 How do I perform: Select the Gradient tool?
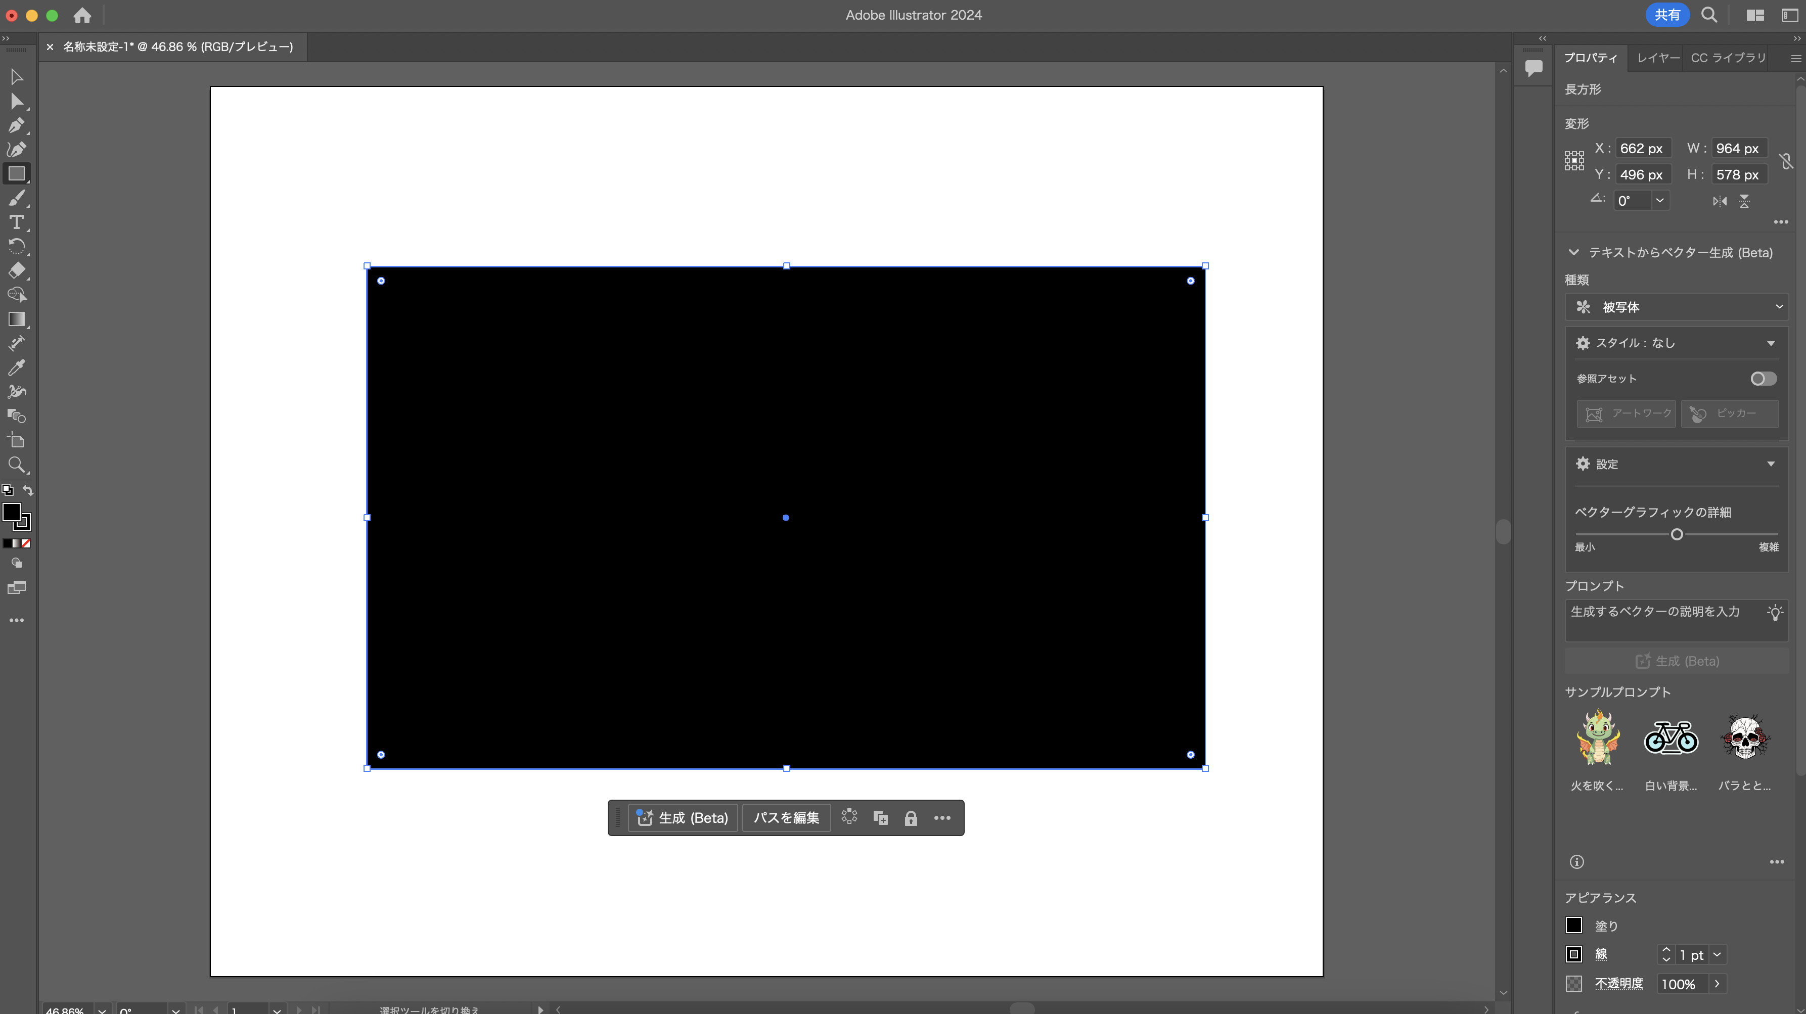pos(16,319)
